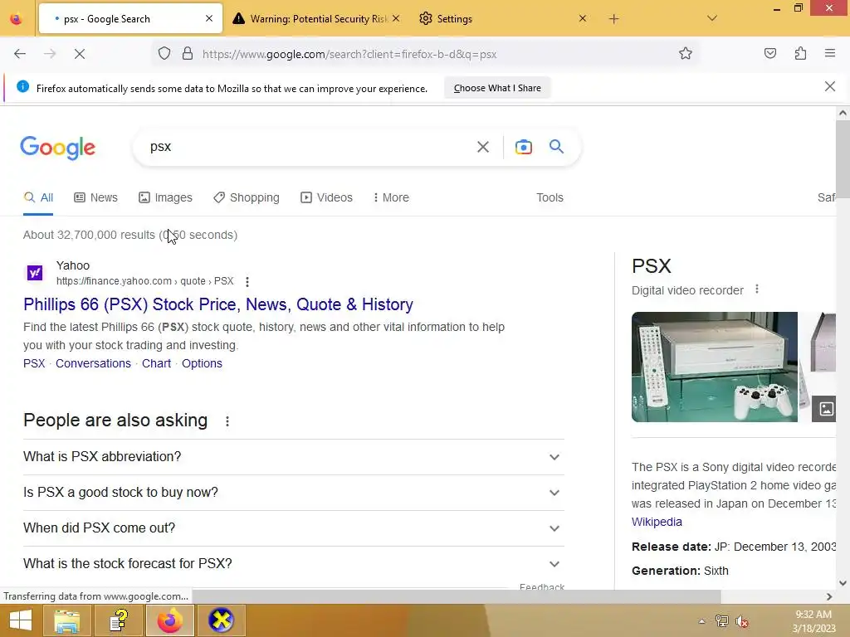Open the help document taskbar icon
850x637 pixels.
click(x=119, y=620)
